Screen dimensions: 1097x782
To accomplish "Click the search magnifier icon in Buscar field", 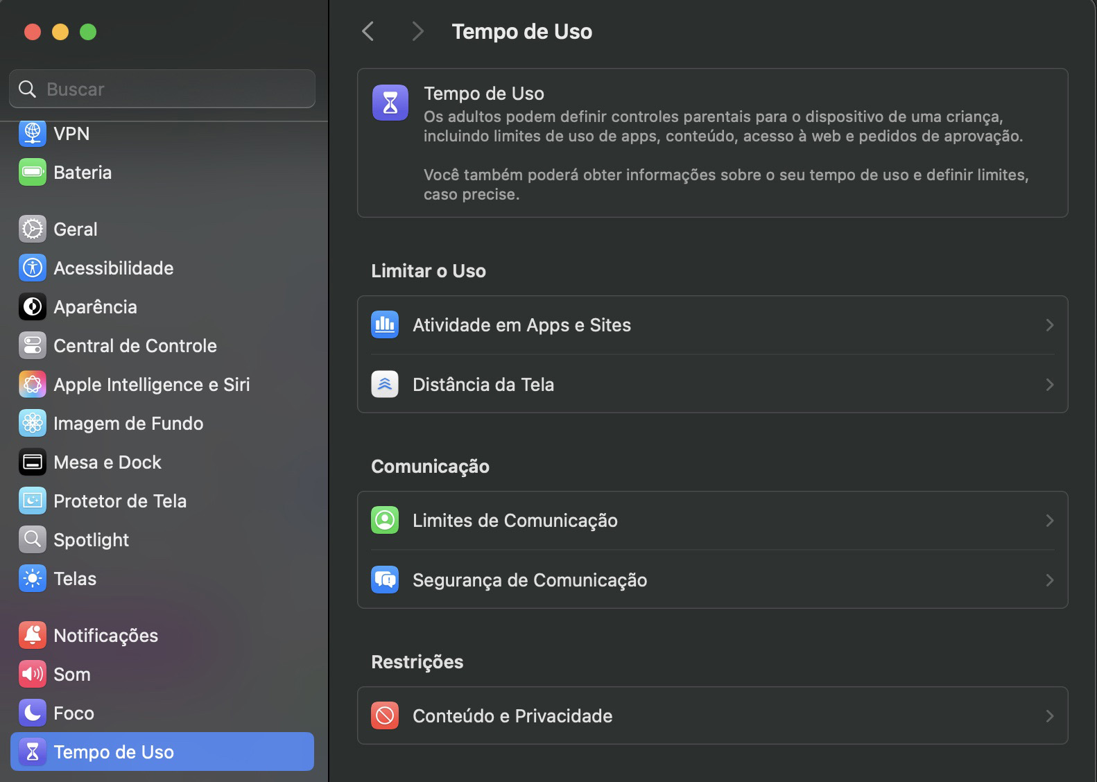I will pos(27,89).
